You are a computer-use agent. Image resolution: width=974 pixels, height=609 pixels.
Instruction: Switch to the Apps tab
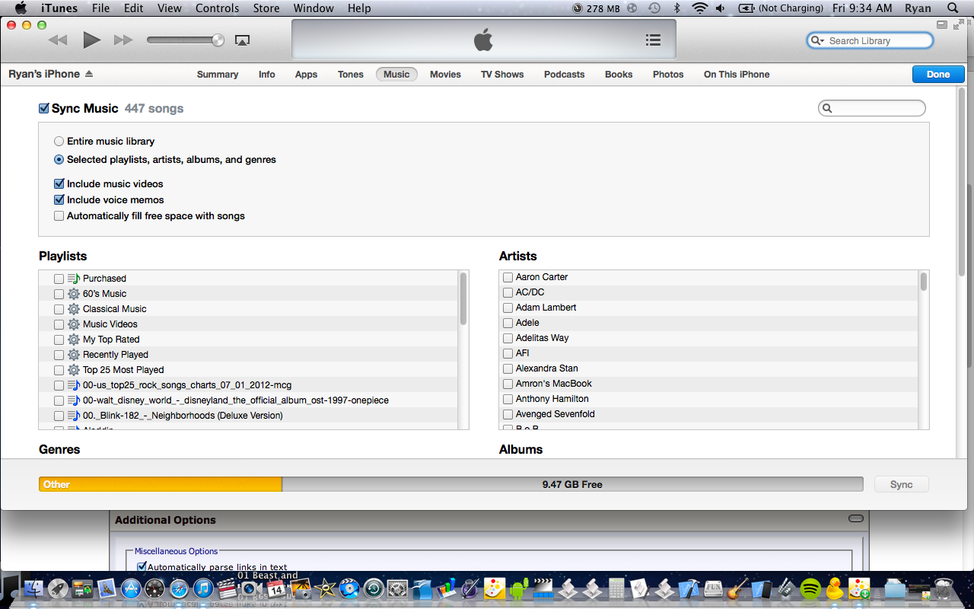click(306, 74)
